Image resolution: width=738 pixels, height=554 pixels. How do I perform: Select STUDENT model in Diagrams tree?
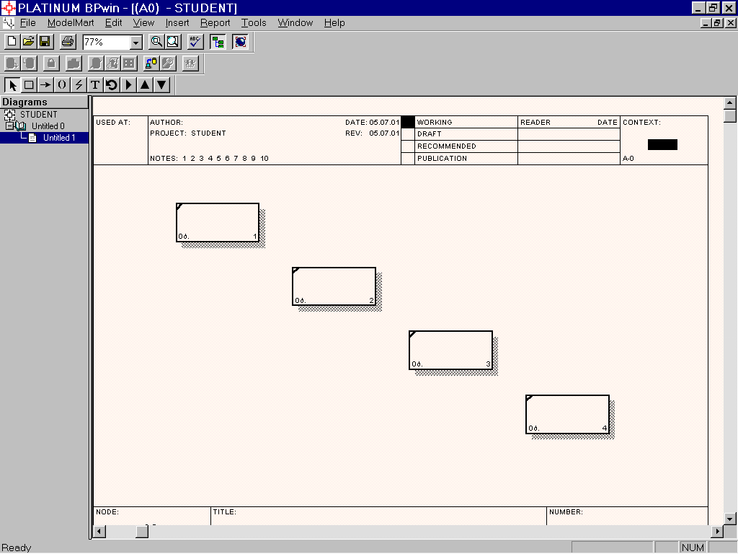(39, 115)
